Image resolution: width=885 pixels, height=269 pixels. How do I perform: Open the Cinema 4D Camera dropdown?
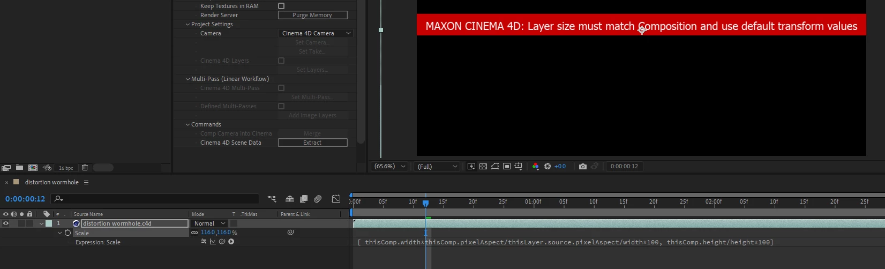point(316,33)
